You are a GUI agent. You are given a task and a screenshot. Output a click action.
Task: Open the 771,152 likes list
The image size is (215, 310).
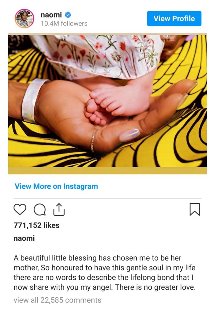click(x=36, y=225)
